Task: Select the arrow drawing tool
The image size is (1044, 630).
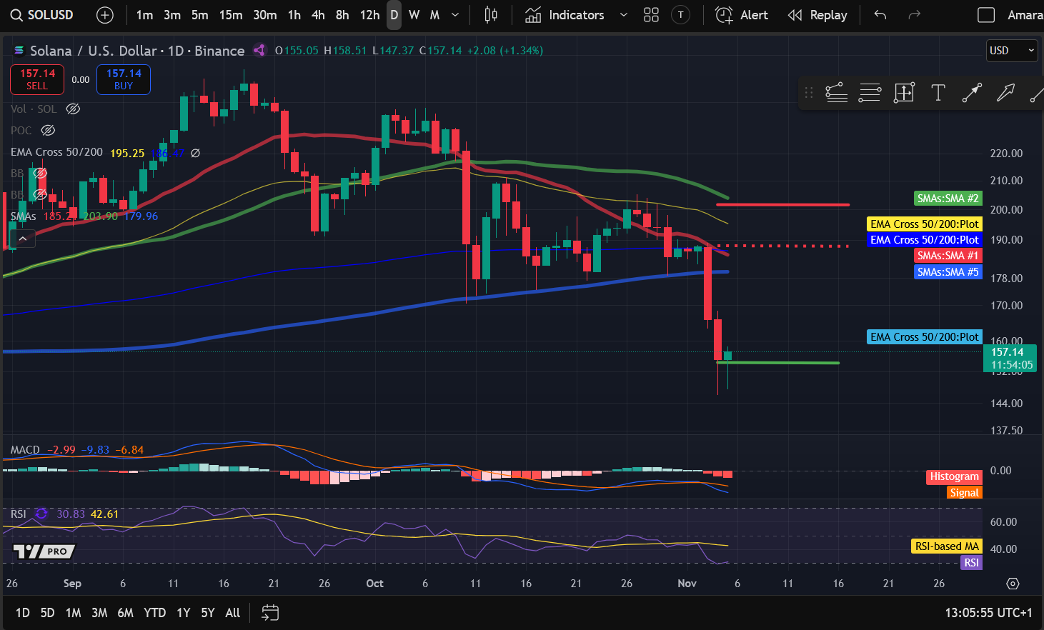Action: pyautogui.click(x=972, y=93)
